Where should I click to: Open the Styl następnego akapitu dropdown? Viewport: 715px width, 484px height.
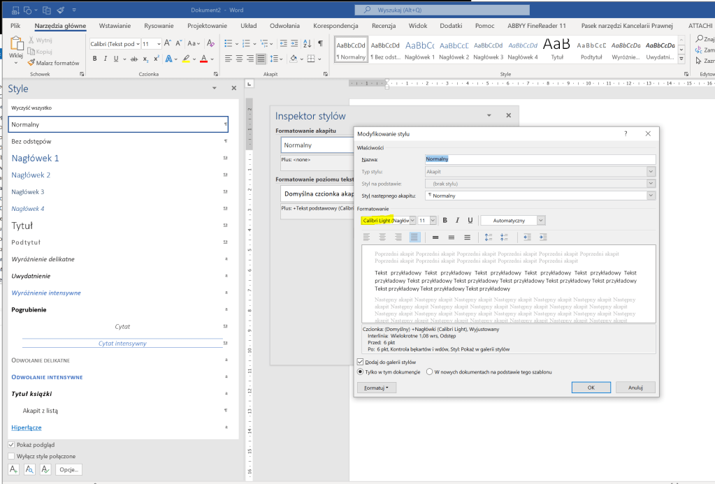651,196
